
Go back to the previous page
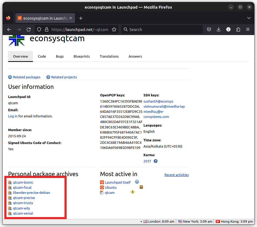coord(9,29)
